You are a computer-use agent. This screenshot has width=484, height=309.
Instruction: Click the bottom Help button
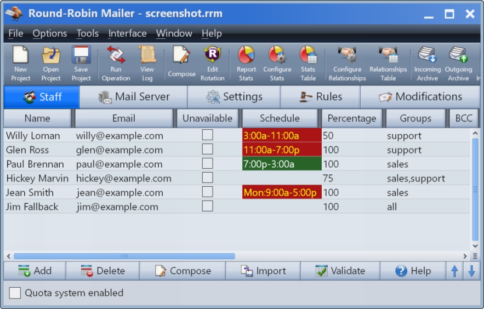413,271
